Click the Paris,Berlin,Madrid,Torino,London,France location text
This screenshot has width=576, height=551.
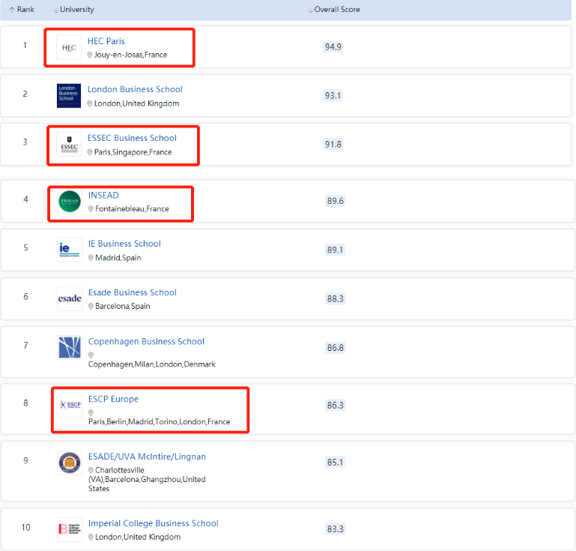coord(159,421)
